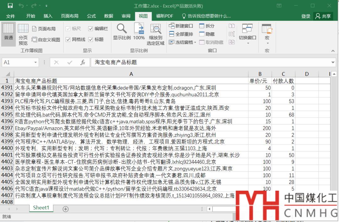The height and width of the screenshot is (222, 339).
Task: Open Customize Quick Access Toolbar dropdown
Action: pyautogui.click(x=46, y=6)
